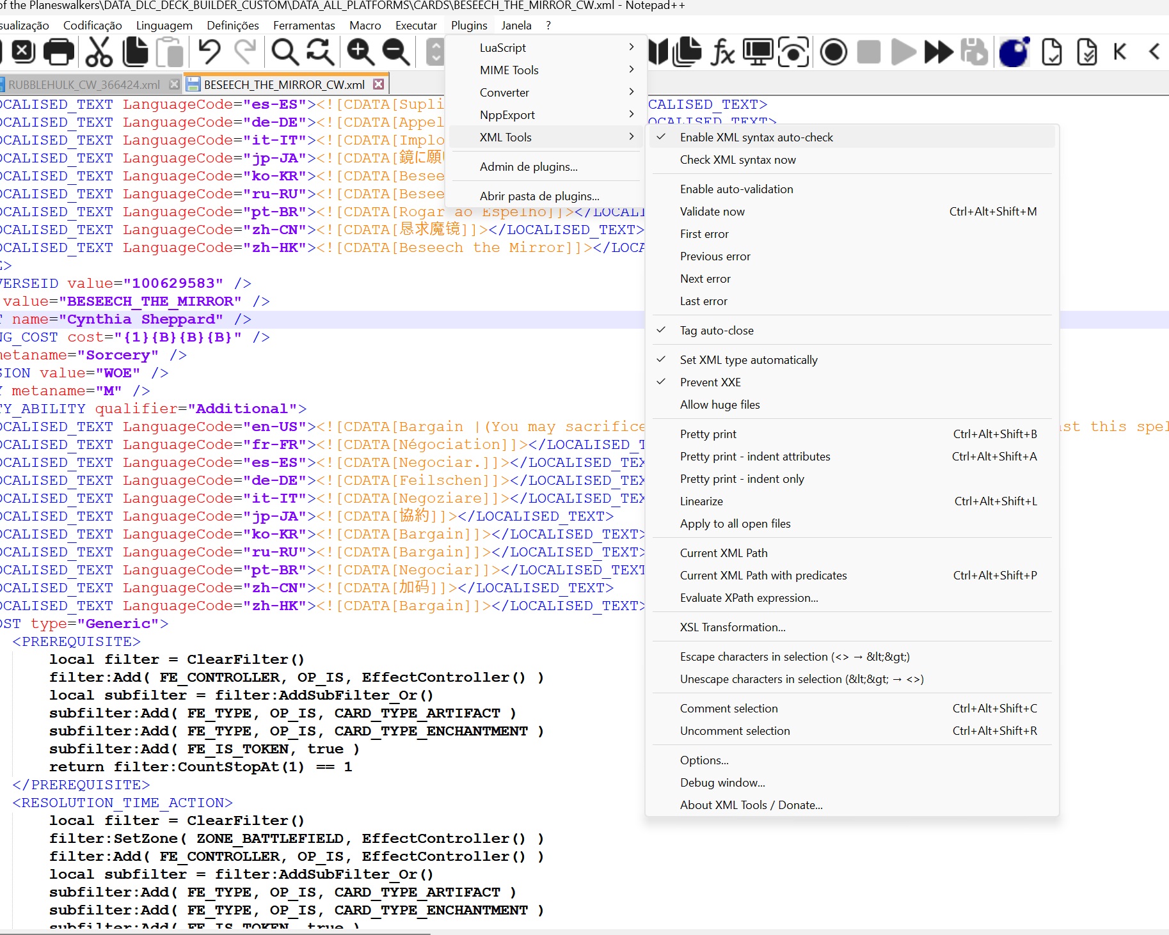The height and width of the screenshot is (935, 1169).
Task: Open Find with the magnifier icon
Action: point(285,52)
